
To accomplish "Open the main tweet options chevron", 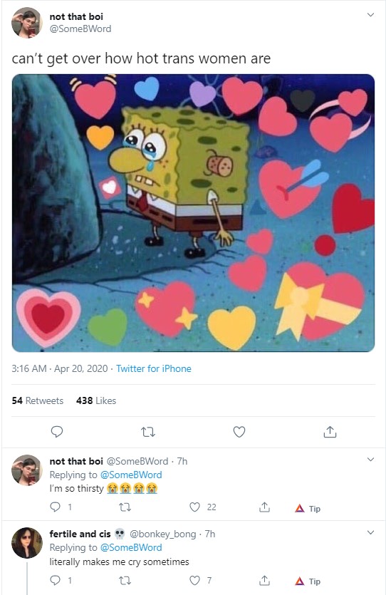I will click(x=371, y=15).
